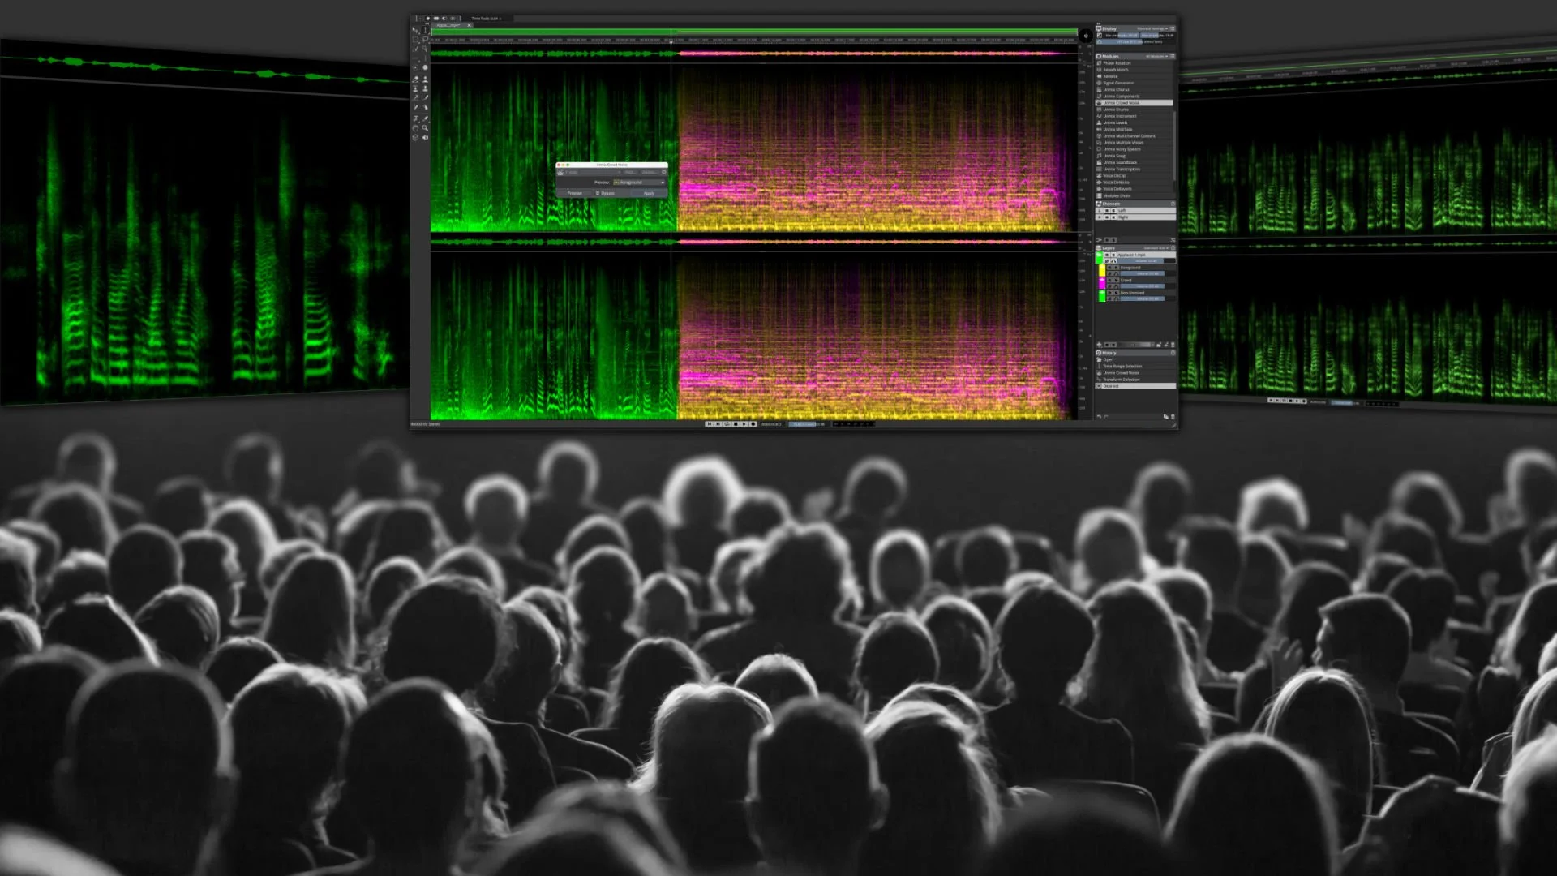Toggle the Bypass checkbox in dialog

(598, 193)
